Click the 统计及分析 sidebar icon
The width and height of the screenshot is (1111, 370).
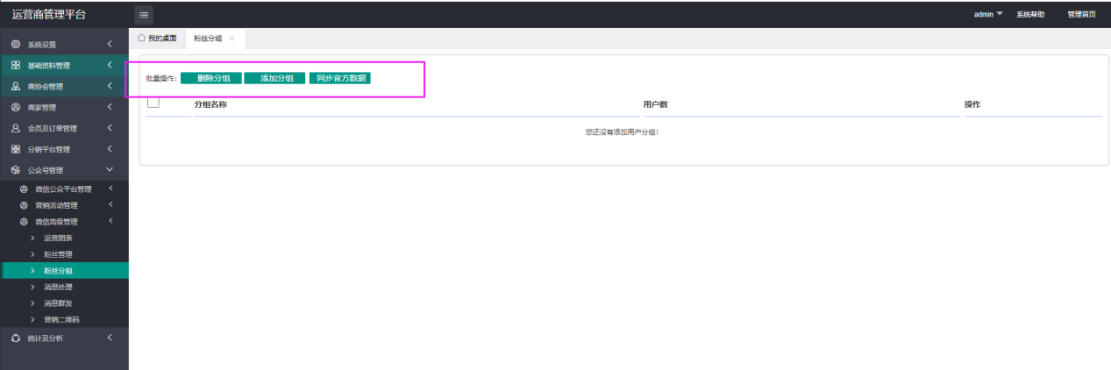16,338
